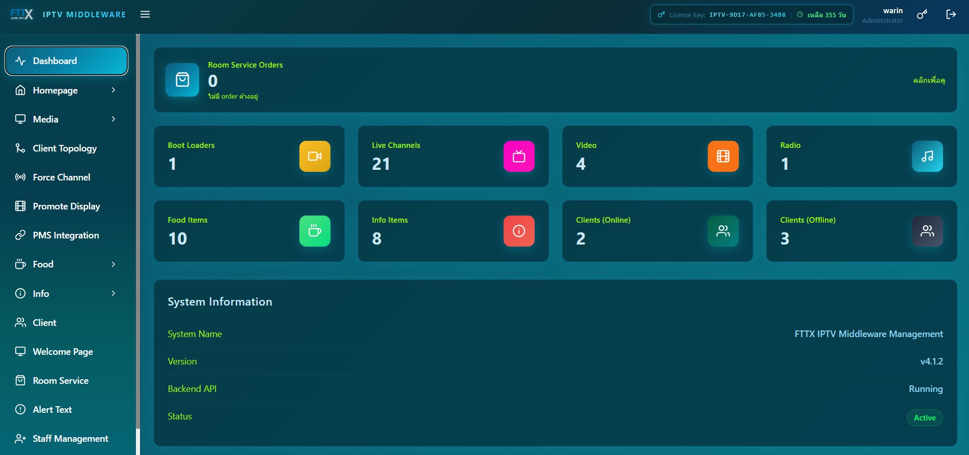Click the Live Channels TV icon
This screenshot has width=969, height=455.
click(519, 156)
